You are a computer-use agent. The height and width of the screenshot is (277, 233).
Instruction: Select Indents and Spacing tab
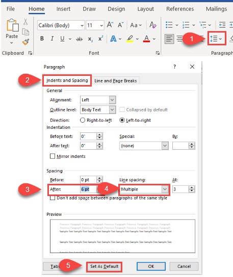click(x=67, y=80)
